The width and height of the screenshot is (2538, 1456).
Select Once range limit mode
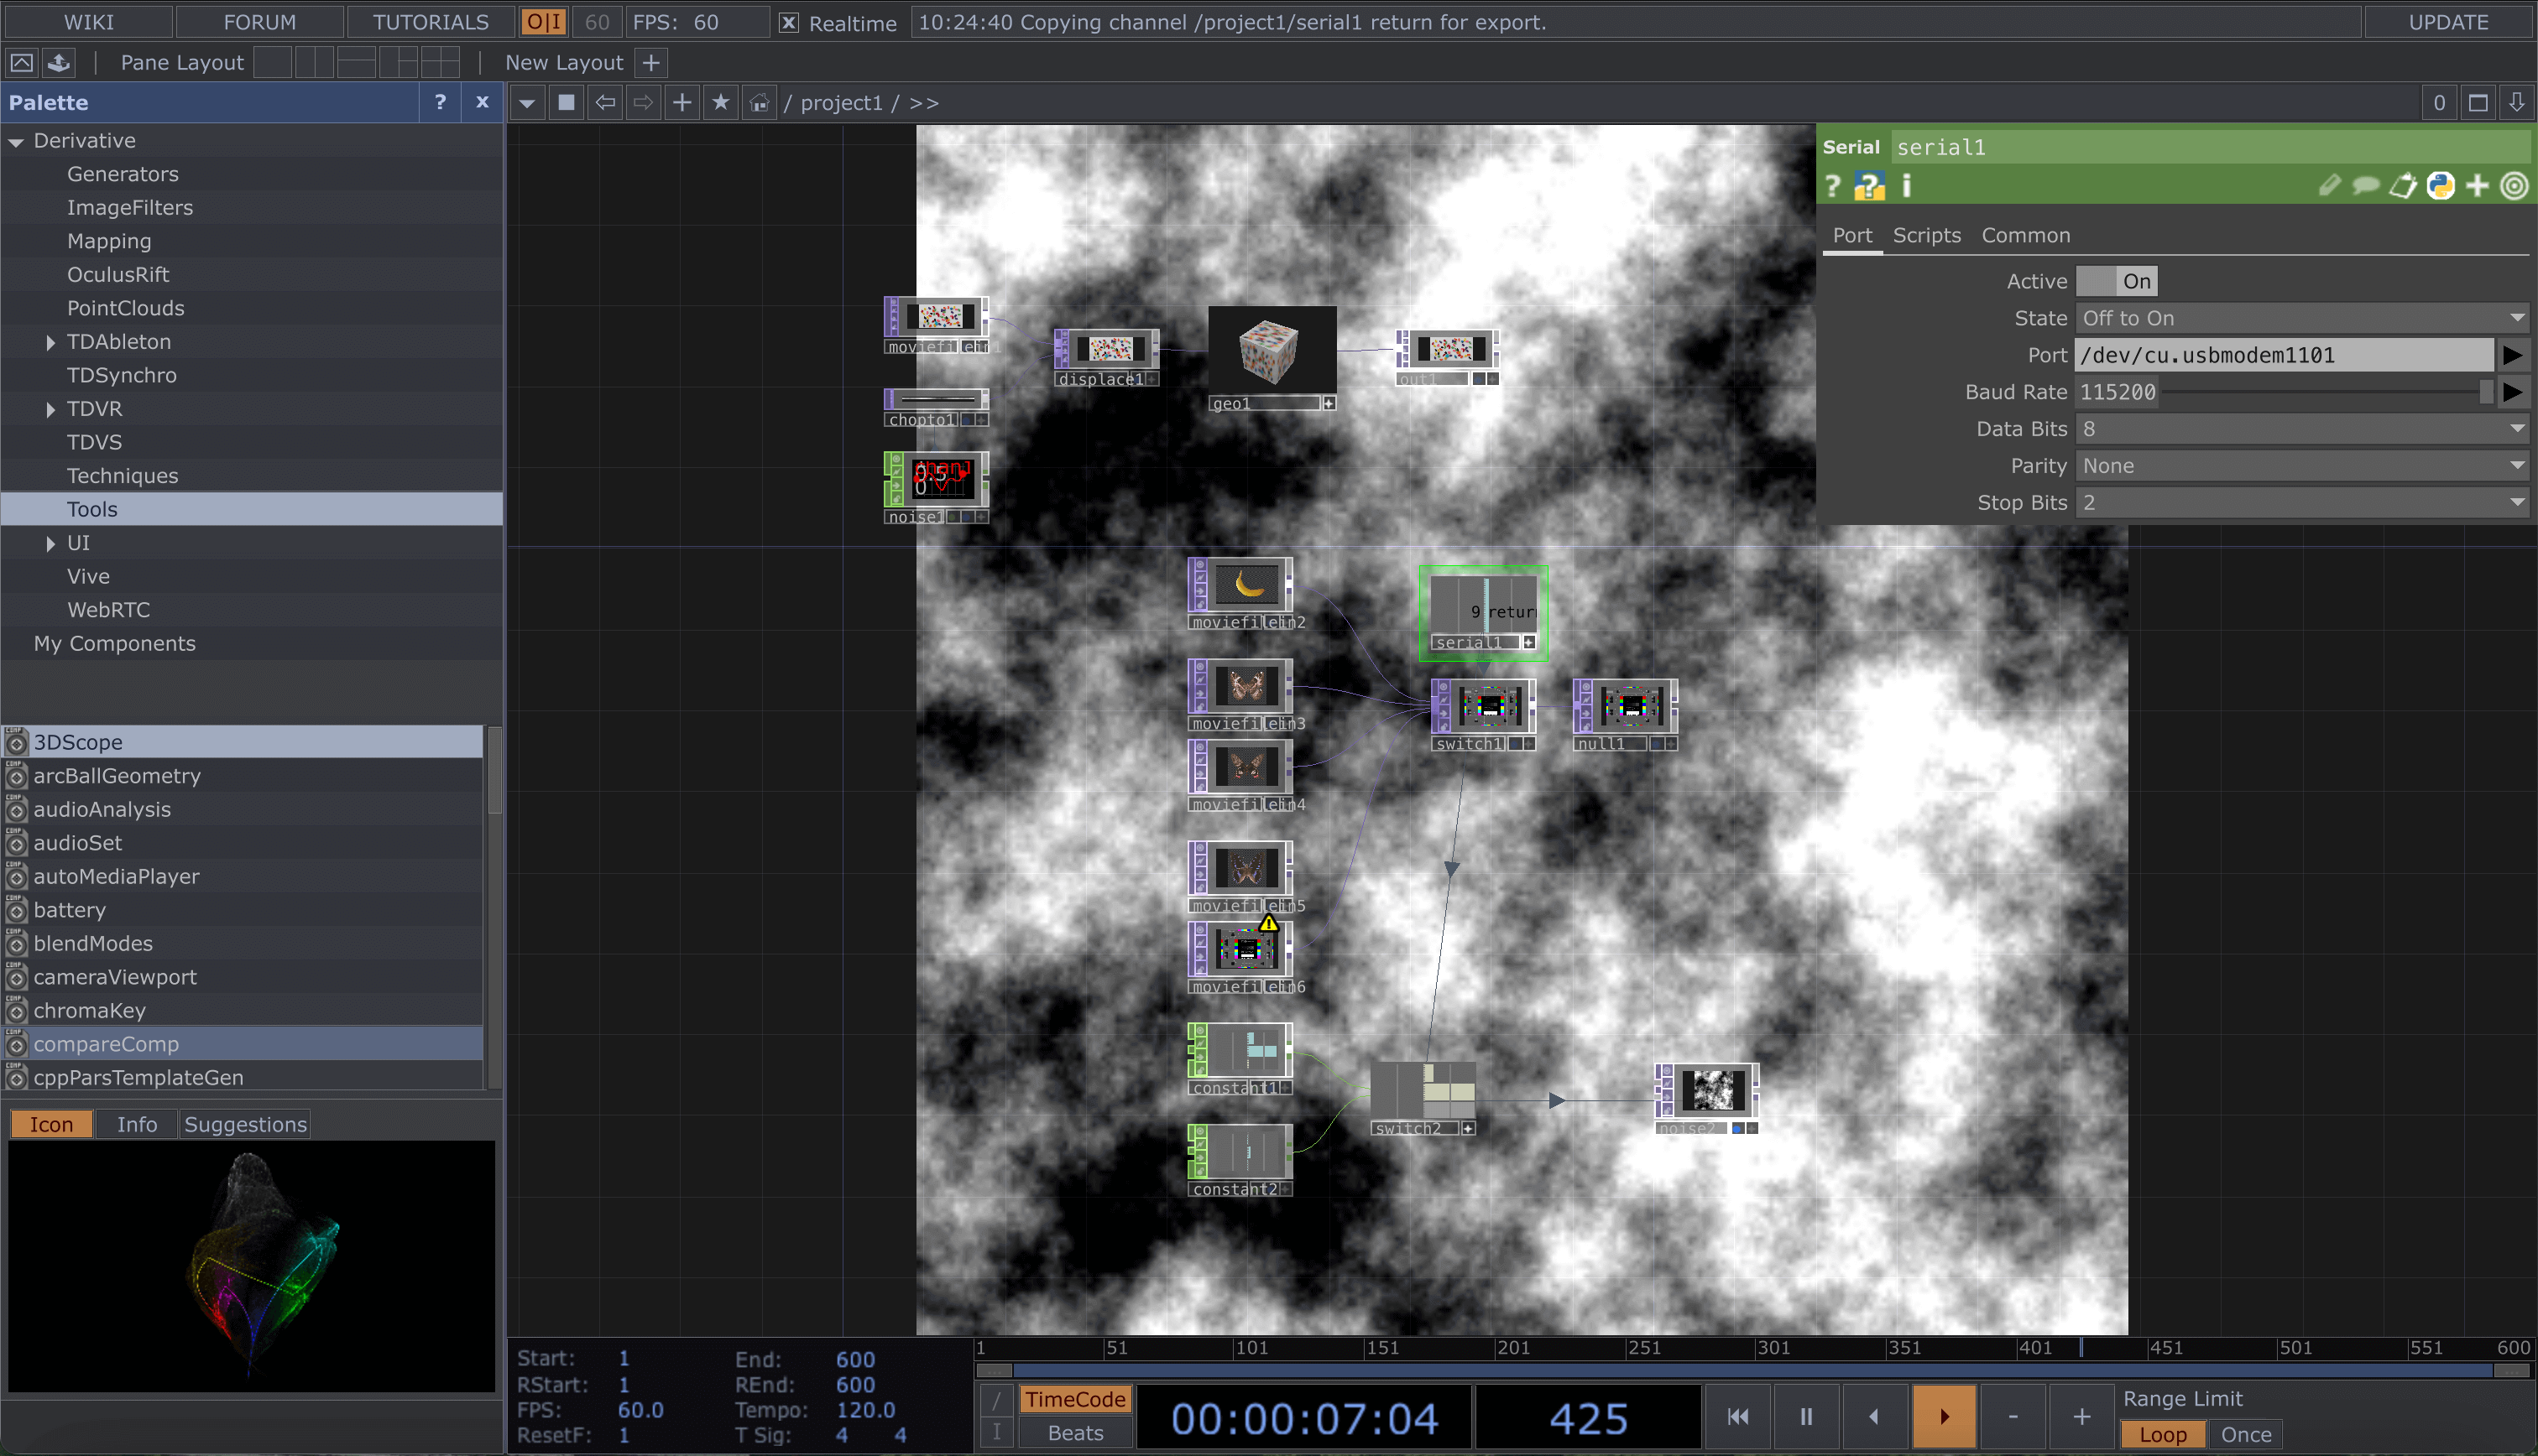(2245, 1434)
